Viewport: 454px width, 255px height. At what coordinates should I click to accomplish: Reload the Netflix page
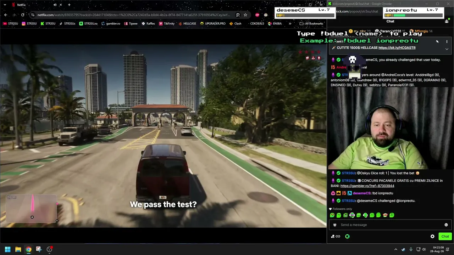(x=23, y=15)
